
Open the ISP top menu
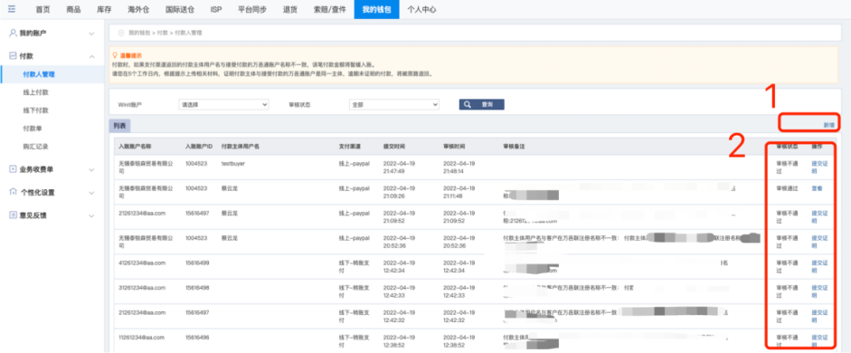(216, 10)
